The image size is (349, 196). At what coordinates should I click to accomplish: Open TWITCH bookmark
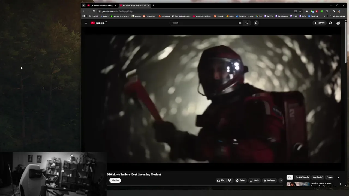pyautogui.click(x=268, y=16)
